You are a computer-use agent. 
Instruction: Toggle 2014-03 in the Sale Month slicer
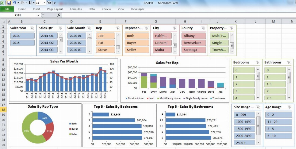tap(77, 50)
